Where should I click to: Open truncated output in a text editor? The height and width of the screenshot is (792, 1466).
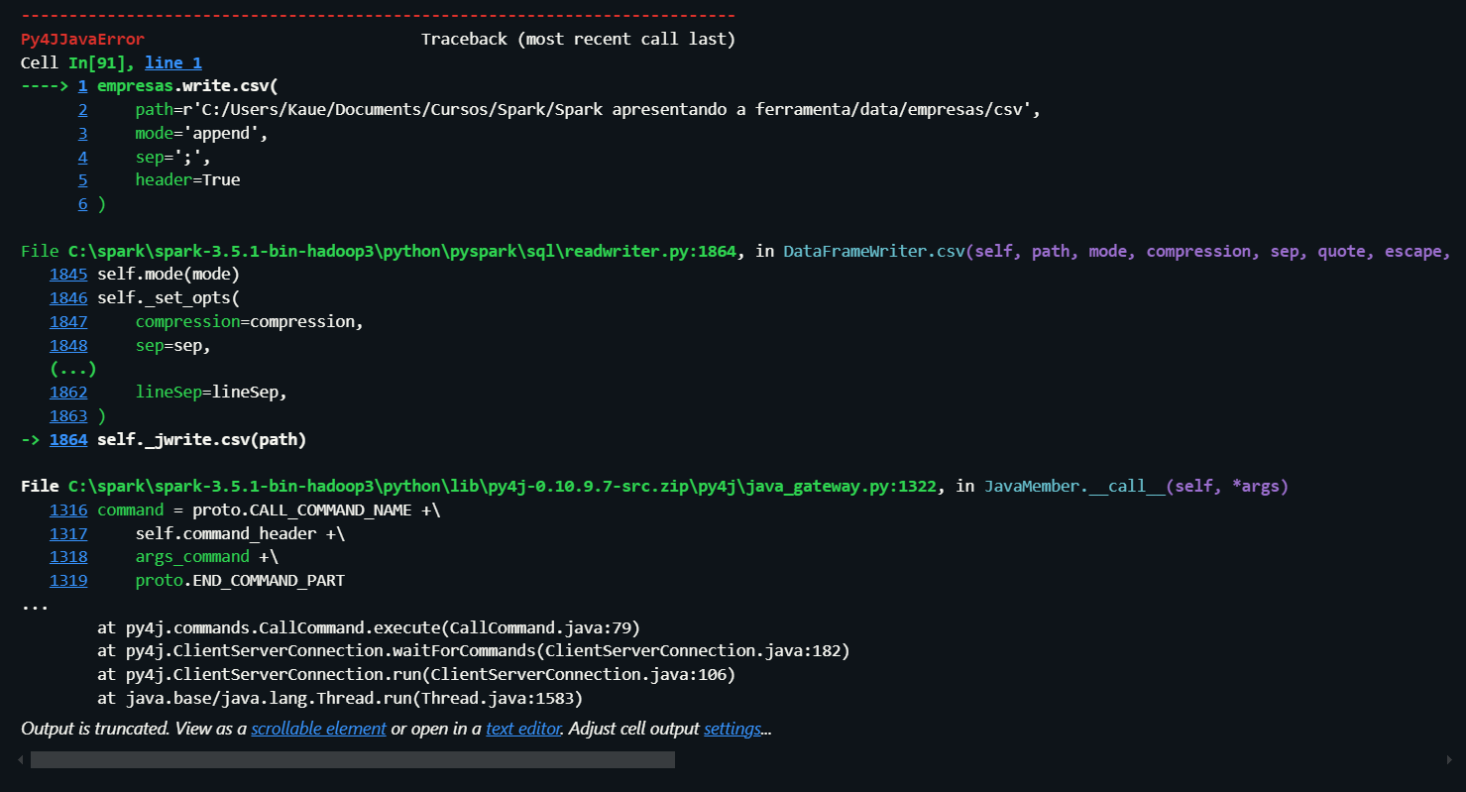point(523,729)
